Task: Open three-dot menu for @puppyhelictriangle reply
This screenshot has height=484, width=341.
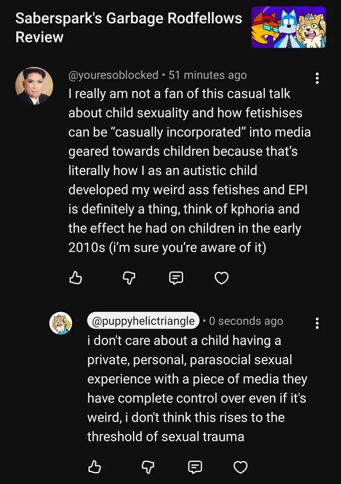Action: pyautogui.click(x=317, y=323)
